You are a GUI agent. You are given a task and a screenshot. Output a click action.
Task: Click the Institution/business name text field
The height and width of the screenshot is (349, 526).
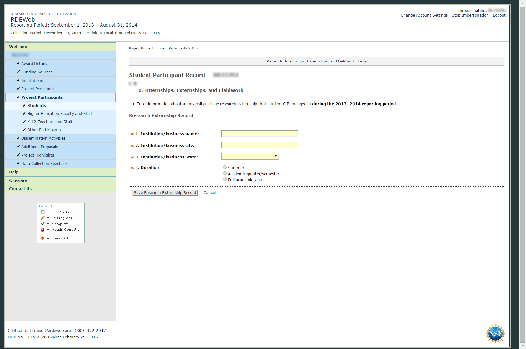pos(260,134)
